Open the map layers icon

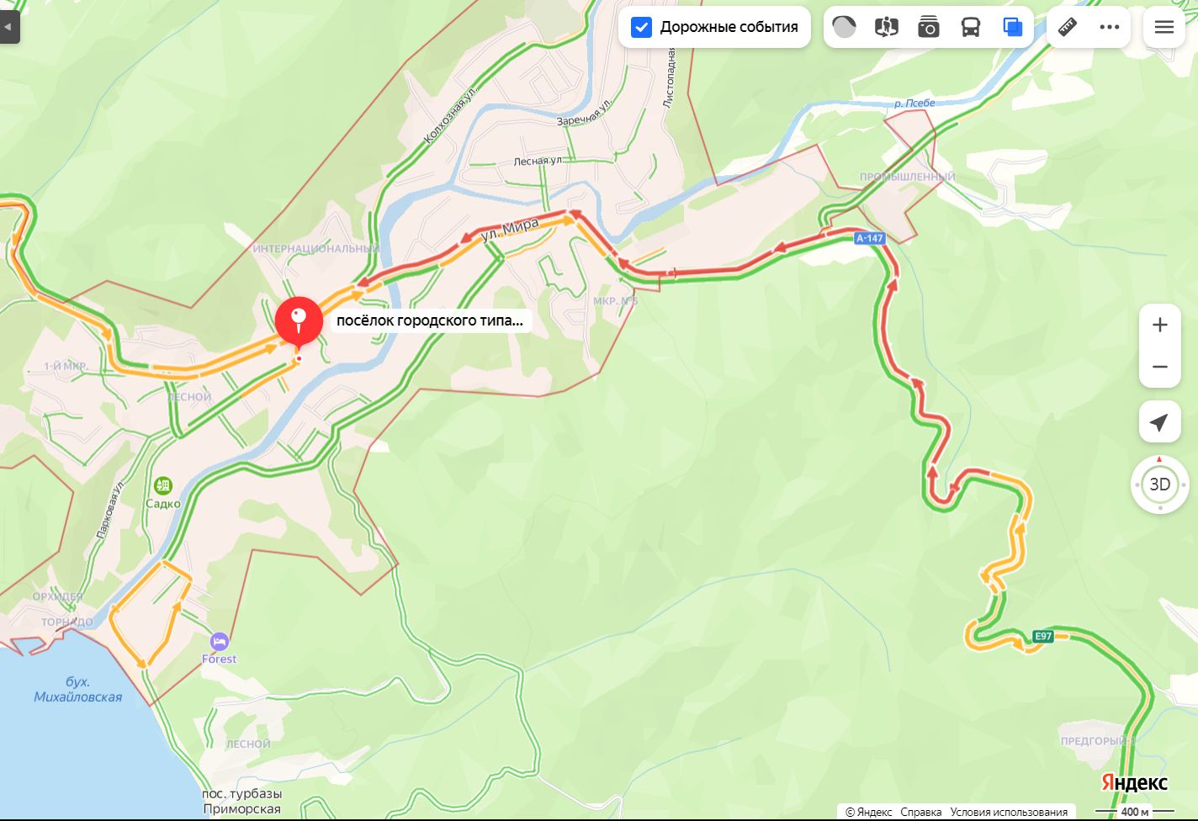tap(1013, 27)
